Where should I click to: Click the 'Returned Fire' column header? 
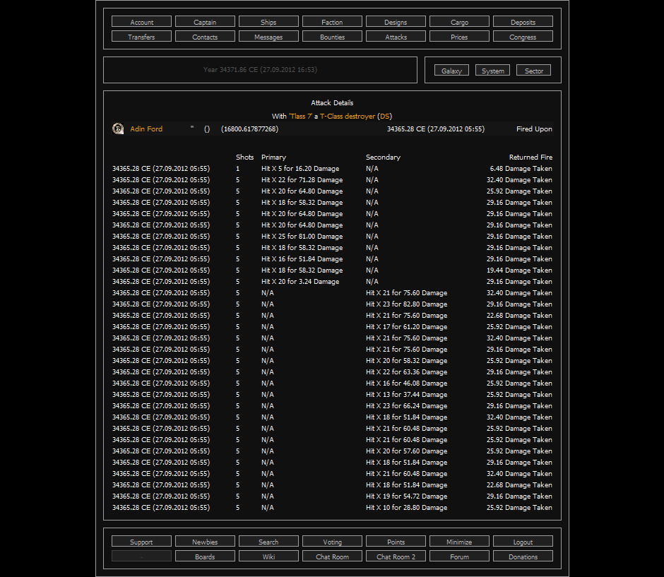pos(530,157)
